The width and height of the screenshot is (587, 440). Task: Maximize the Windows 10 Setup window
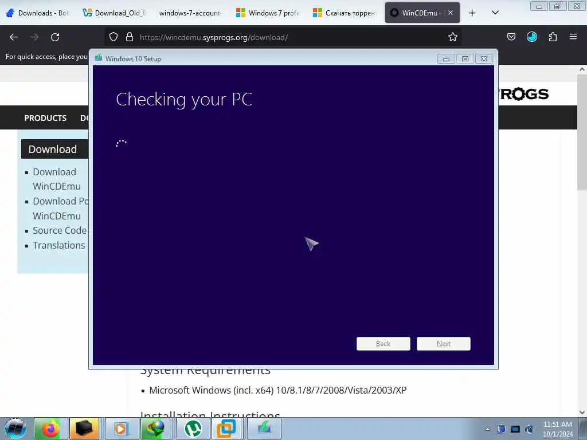click(465, 59)
